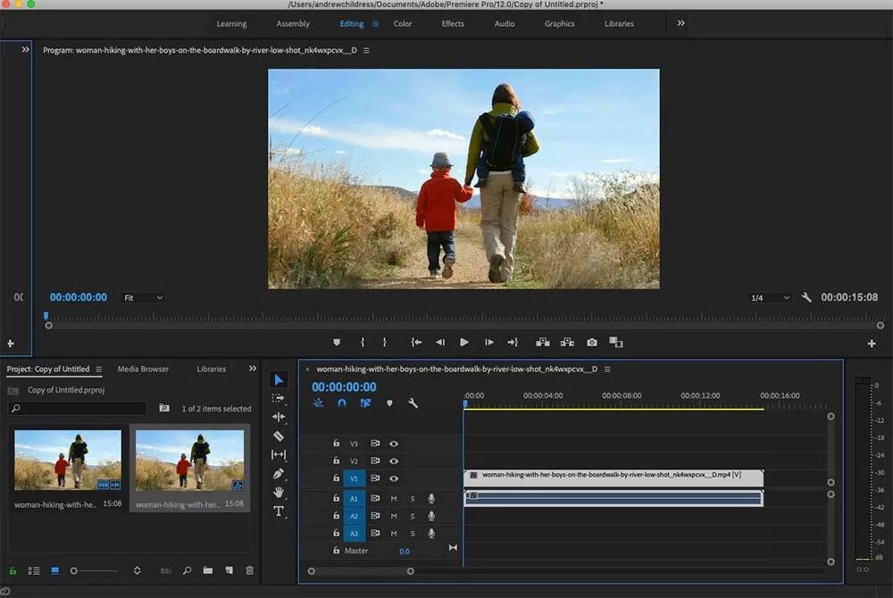Choose the Track Select Forward tool

279,398
